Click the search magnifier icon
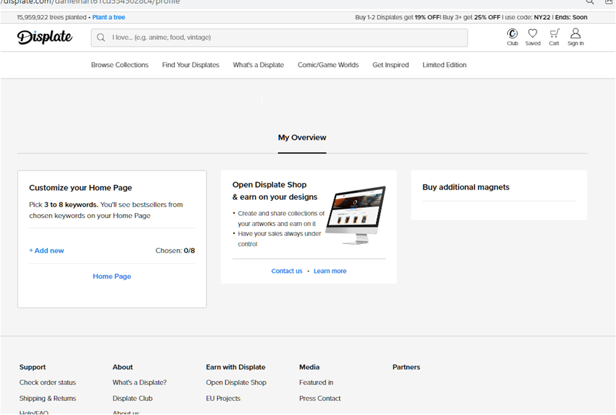 click(x=101, y=37)
